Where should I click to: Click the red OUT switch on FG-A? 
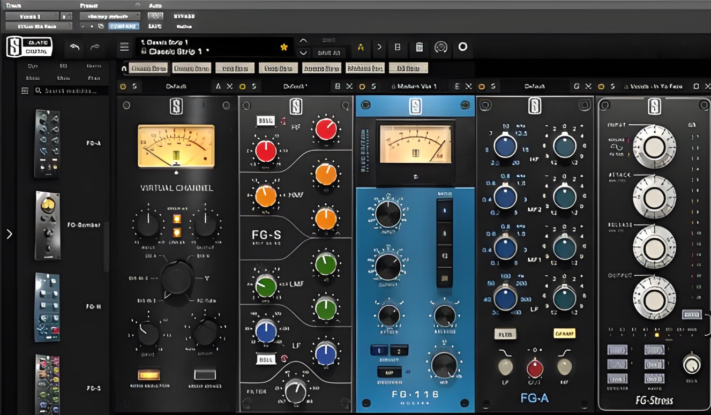[x=534, y=368]
